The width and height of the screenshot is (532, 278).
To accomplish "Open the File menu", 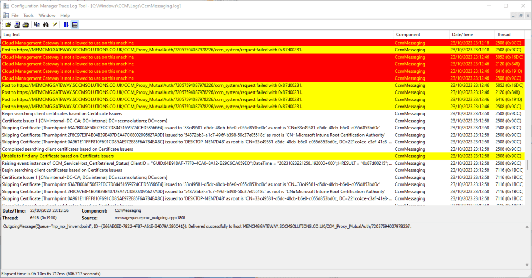I will (x=15, y=15).
